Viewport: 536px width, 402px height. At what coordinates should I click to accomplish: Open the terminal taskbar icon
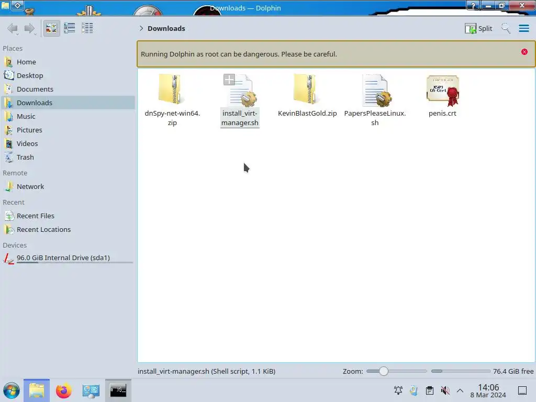pyautogui.click(x=118, y=390)
